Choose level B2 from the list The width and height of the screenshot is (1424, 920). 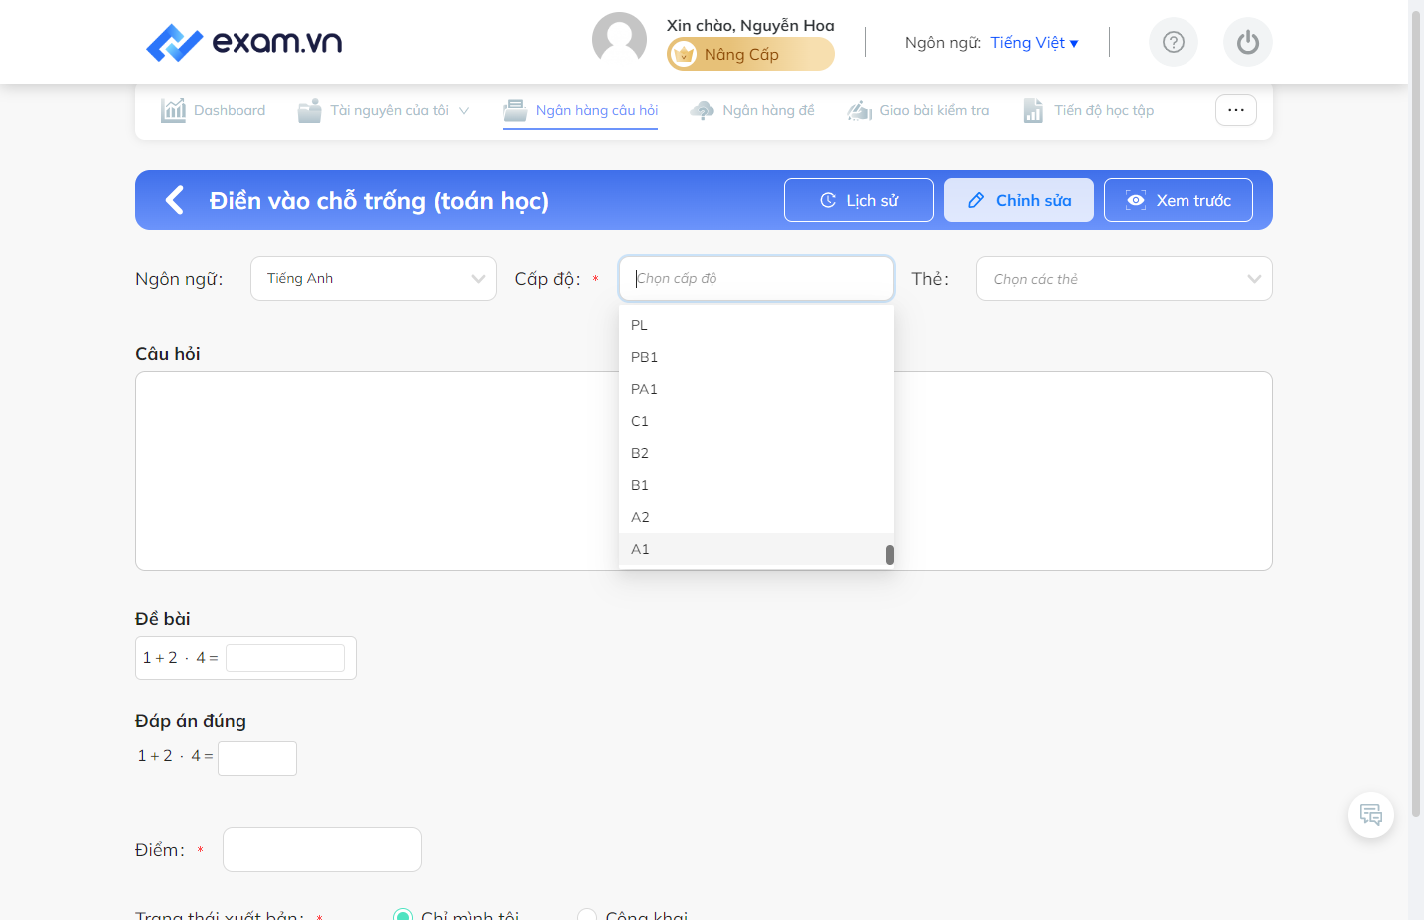click(756, 453)
